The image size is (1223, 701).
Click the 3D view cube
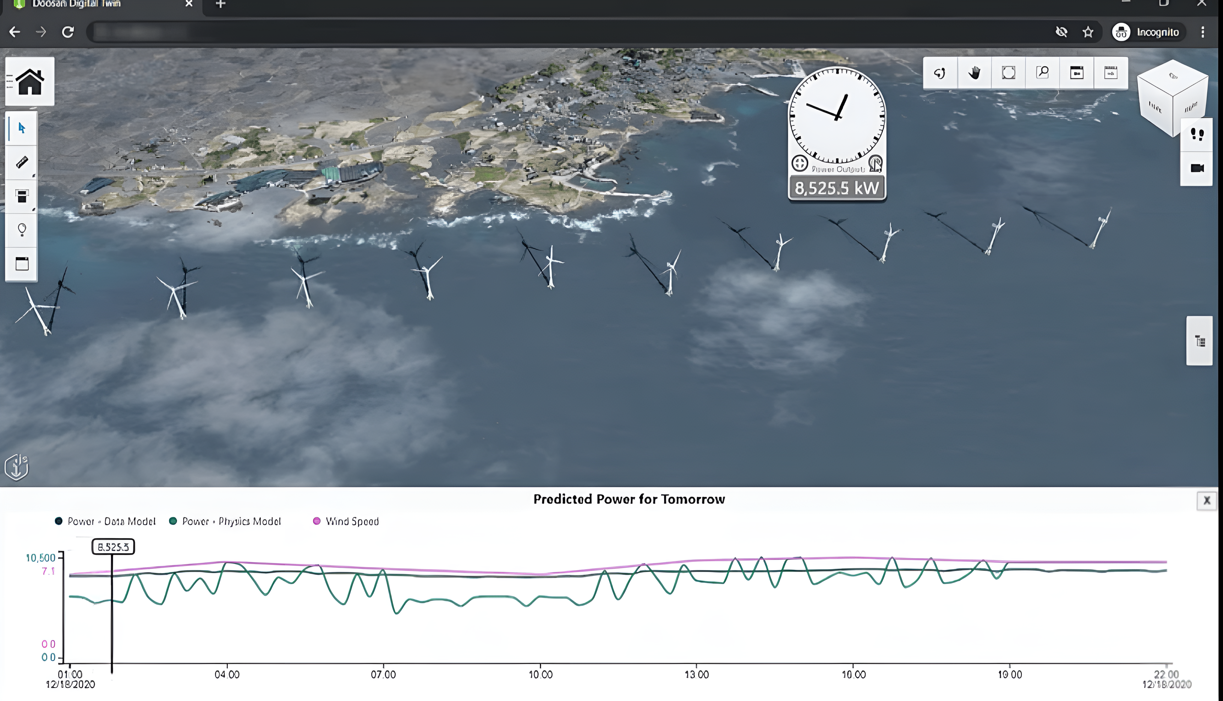click(x=1172, y=96)
